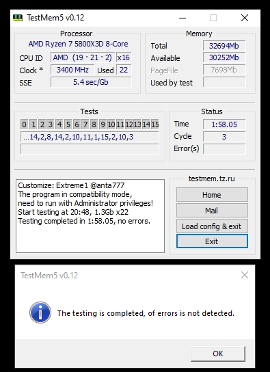Image resolution: width=270 pixels, height=372 pixels.
Task: Click the blue information icon in the dialog
Action: [x=40, y=313]
